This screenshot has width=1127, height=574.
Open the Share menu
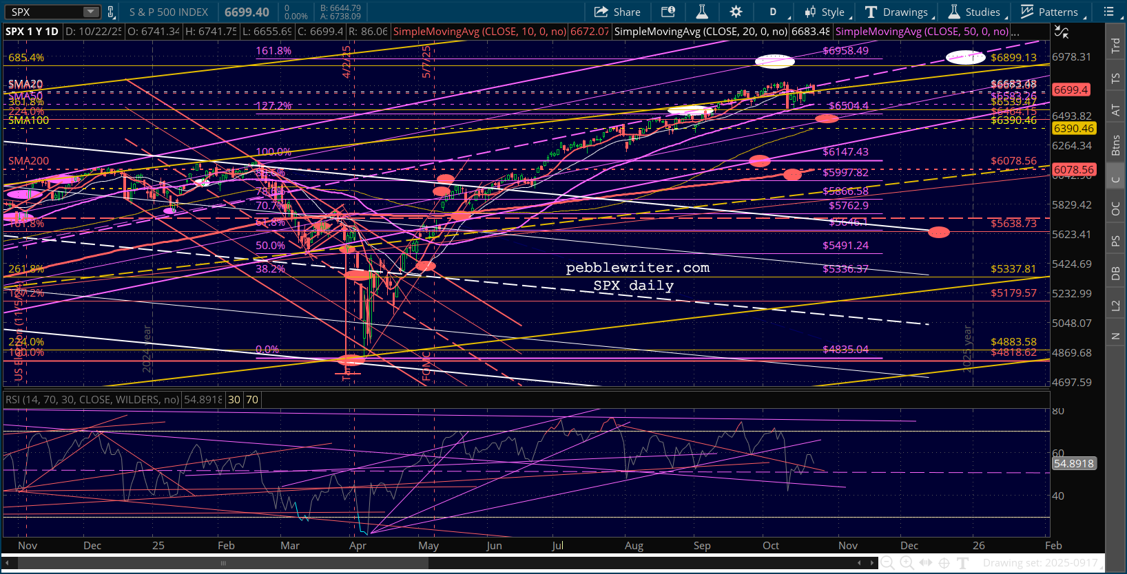coord(617,12)
